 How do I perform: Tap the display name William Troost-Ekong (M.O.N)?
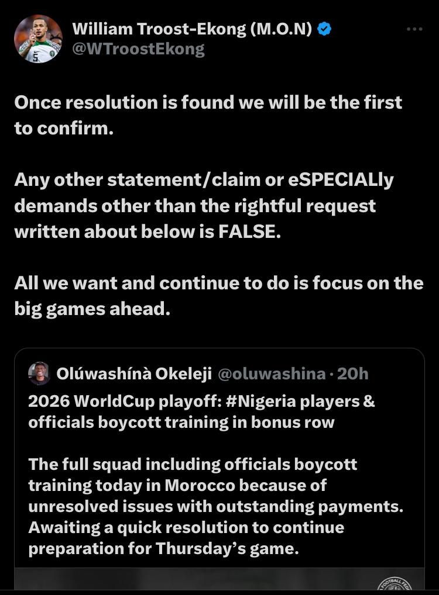(x=192, y=29)
